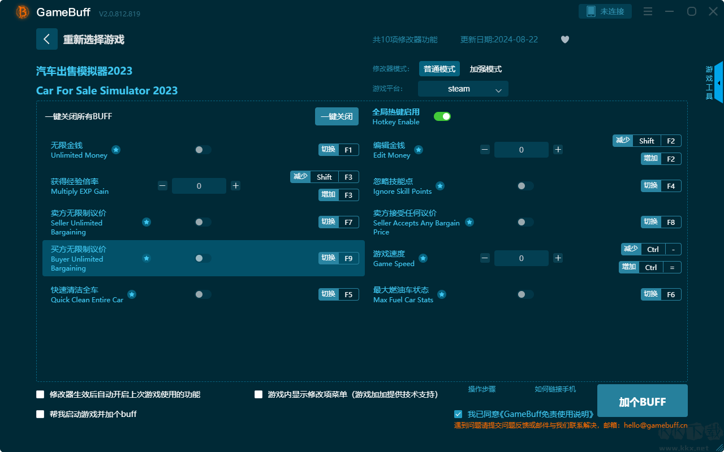Go back with the arrow button
Viewport: 724px width, 452px height.
(x=47, y=39)
